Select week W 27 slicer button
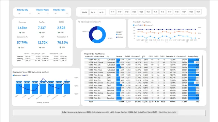This screenshot has height=122, width=218. [170, 12]
